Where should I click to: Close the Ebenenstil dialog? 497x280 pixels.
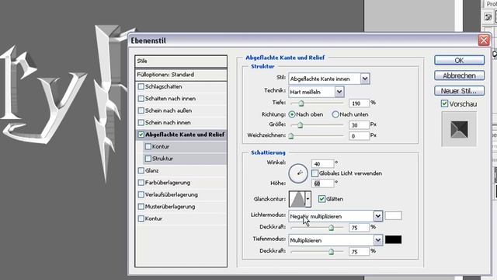(x=483, y=40)
